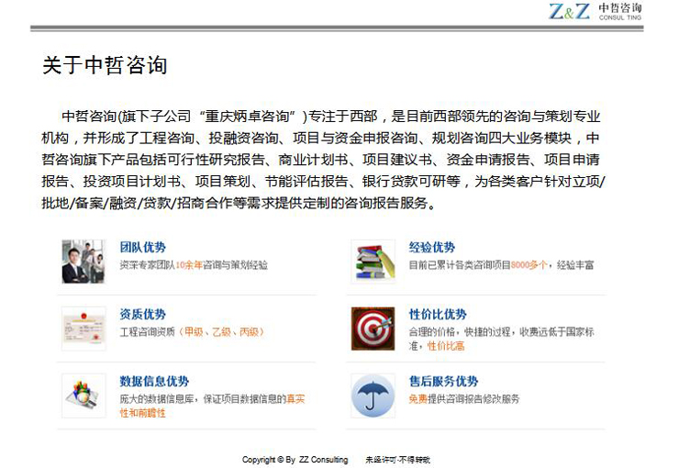679x468 pixels.
Task: Open the 团队优势 heading link
Action: 142,248
